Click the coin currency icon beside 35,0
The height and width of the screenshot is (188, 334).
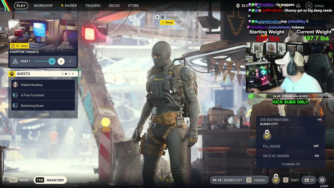(x=238, y=5)
